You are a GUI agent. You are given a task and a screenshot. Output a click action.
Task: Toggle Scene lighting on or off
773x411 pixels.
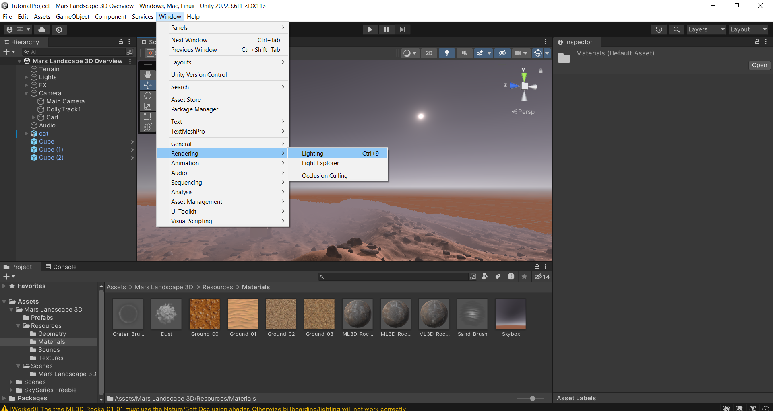click(x=447, y=53)
